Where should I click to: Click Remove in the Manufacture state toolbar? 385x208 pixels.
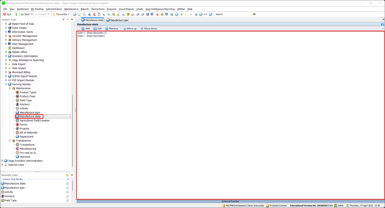pos(111,29)
